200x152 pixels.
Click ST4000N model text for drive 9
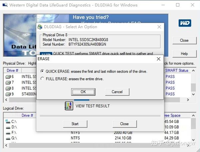click(x=29, y=94)
